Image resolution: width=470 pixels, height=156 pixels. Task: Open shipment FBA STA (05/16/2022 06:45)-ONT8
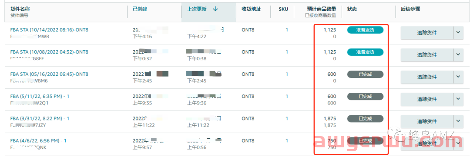(x=49, y=74)
